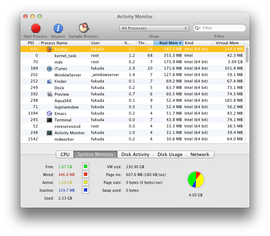Image resolution: width=270 pixels, height=236 pixels.
Task: Click the Finder app icon in process list
Action: tap(49, 81)
